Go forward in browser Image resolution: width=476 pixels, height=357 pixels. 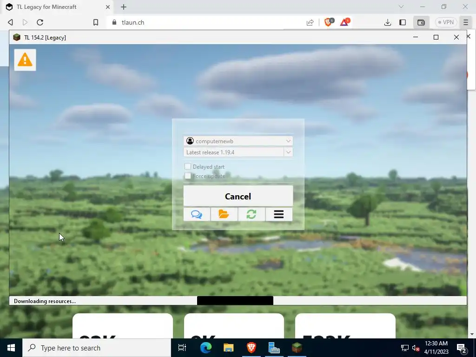coord(25,22)
